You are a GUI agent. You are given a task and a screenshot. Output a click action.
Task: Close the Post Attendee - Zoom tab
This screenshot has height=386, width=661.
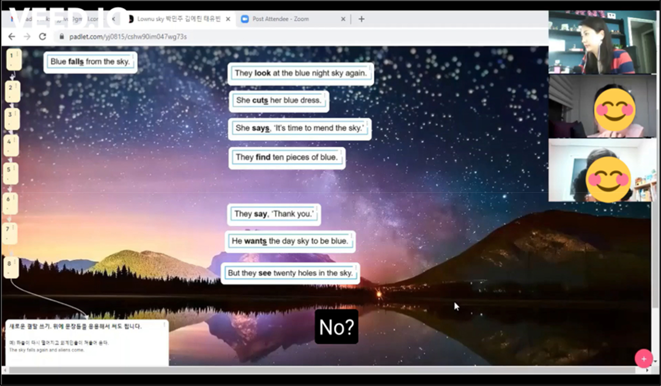pos(343,19)
